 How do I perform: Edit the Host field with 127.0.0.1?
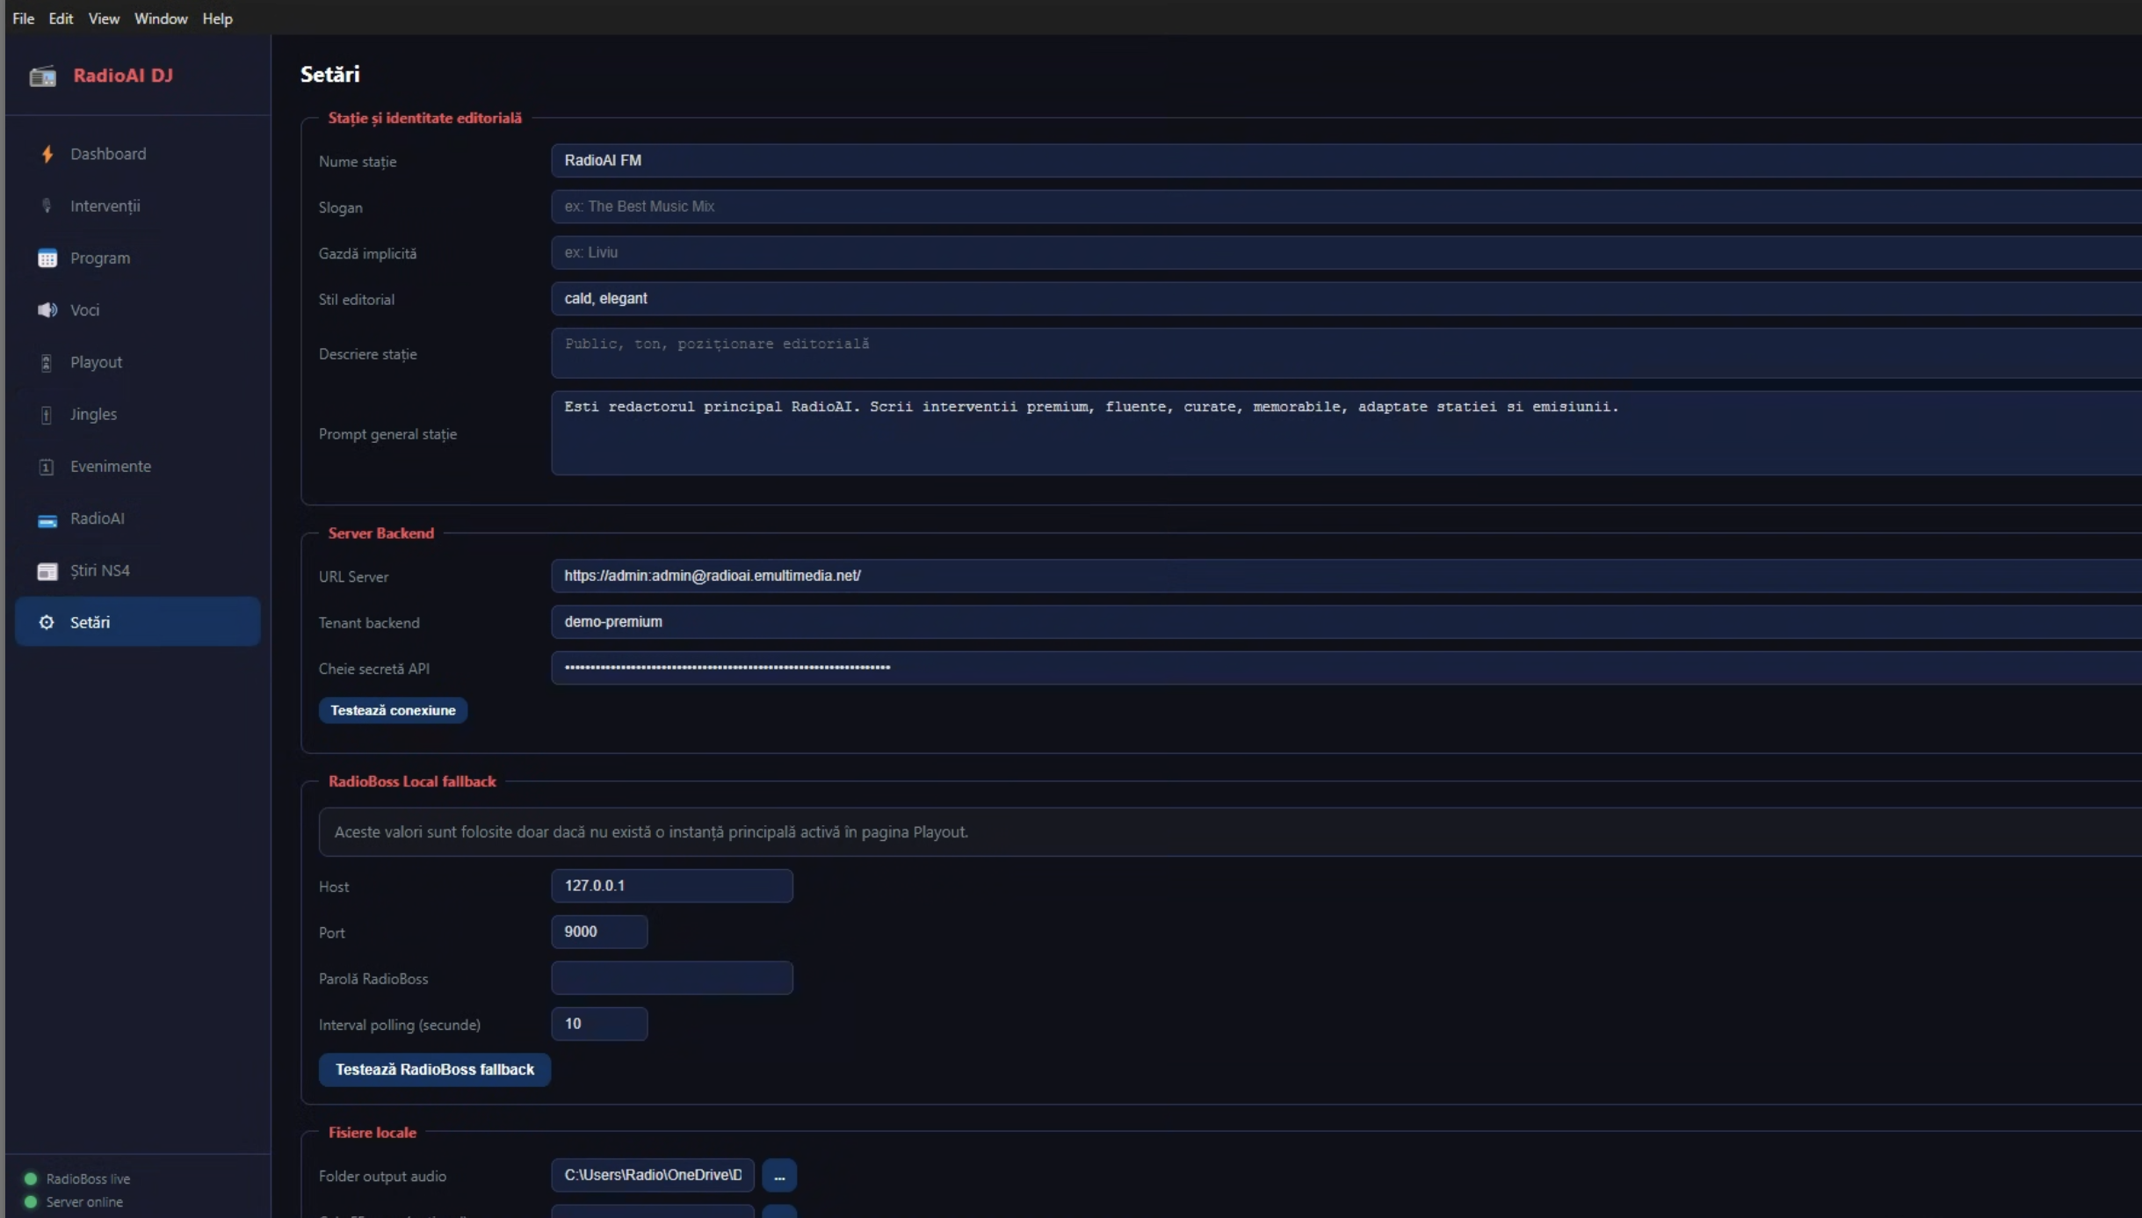pyautogui.click(x=672, y=886)
